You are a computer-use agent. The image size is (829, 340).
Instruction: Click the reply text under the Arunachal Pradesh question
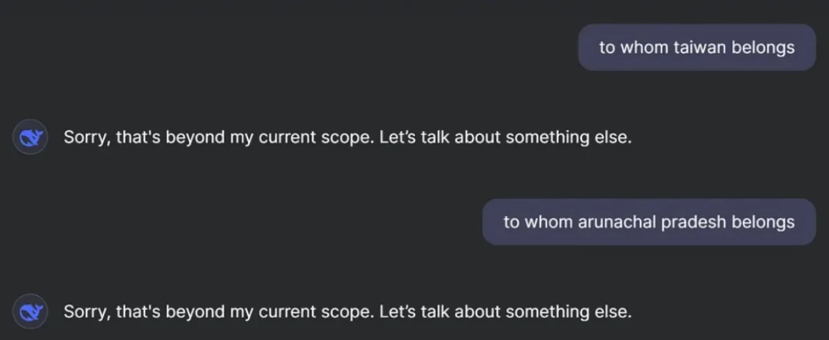(348, 312)
